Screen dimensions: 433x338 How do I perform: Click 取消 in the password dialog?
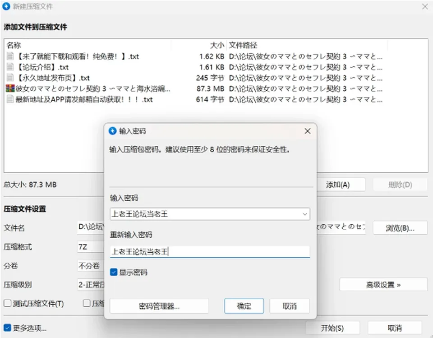[290, 306]
